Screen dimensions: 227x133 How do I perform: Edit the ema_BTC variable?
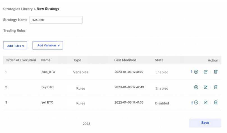(x=206, y=72)
